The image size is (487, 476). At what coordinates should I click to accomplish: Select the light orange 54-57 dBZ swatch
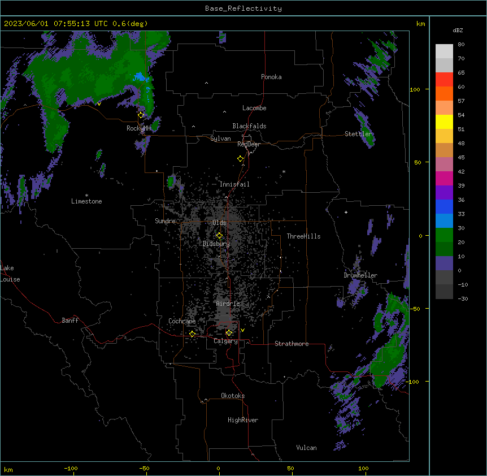pyautogui.click(x=444, y=108)
